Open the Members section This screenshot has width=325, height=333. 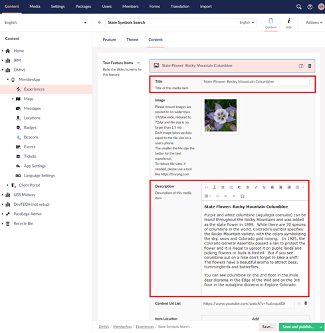coord(130,7)
